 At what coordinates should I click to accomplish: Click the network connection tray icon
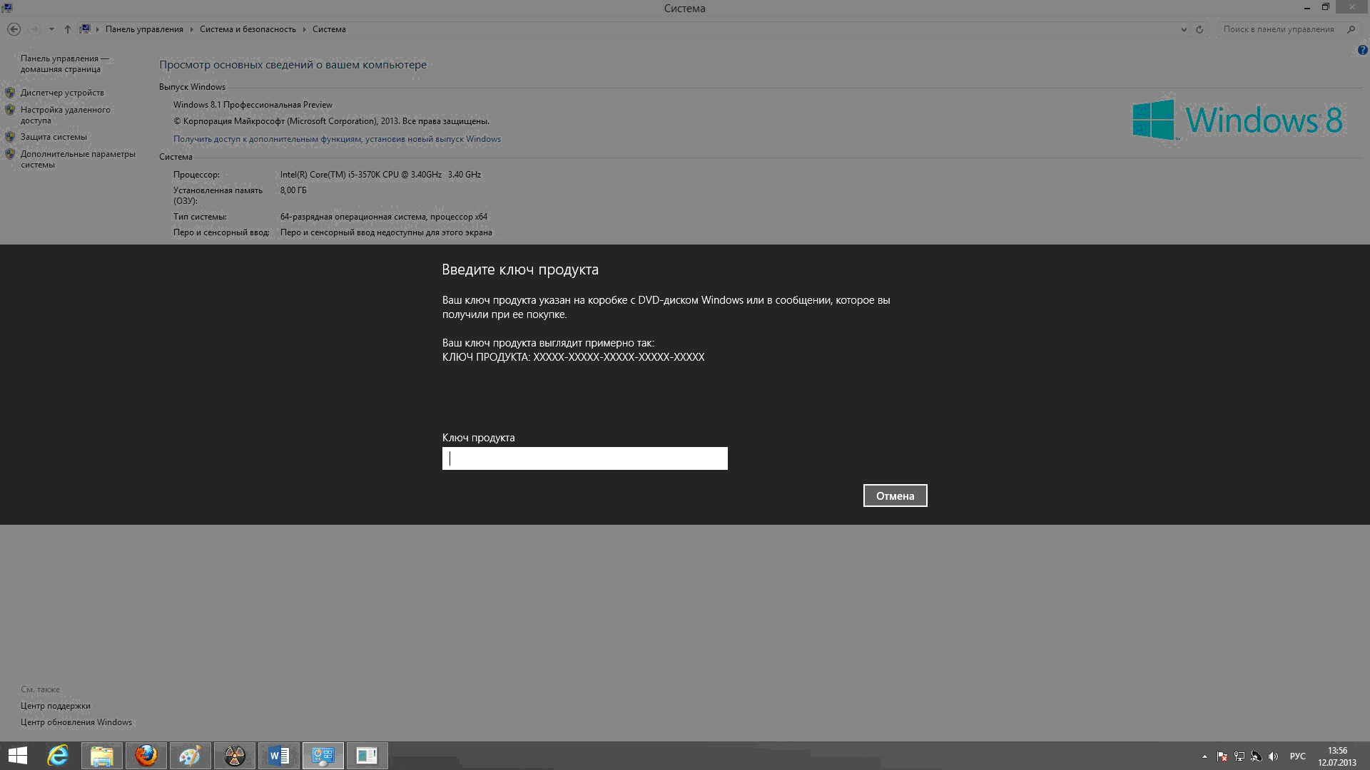pos(1239,756)
